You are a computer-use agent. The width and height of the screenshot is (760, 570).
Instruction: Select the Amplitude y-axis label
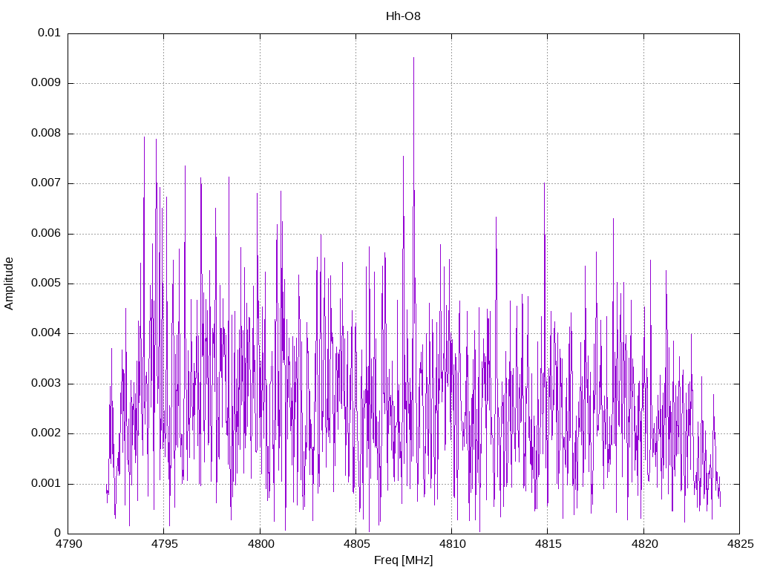[9, 284]
